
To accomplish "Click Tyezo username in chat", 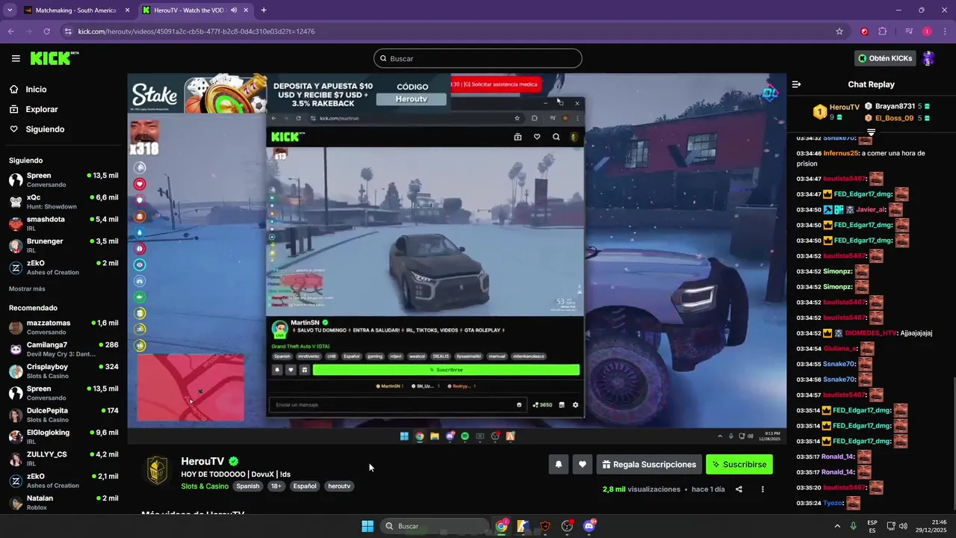I will (x=833, y=503).
